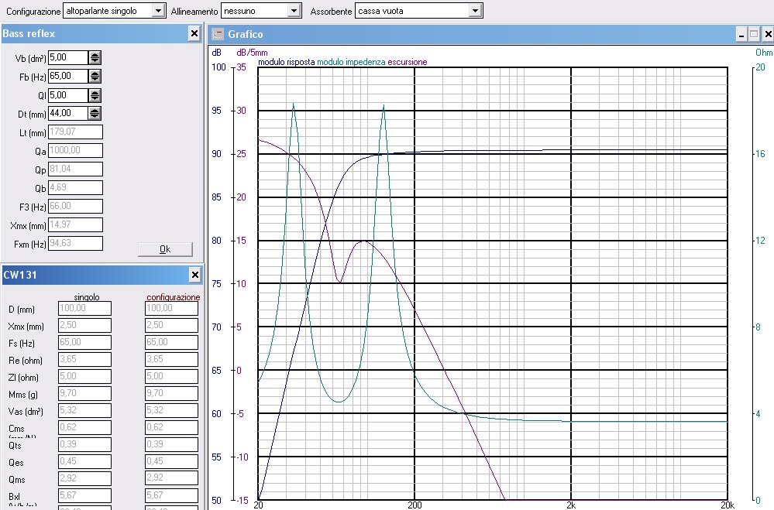Click the Qp field showing 81,04

pos(75,169)
